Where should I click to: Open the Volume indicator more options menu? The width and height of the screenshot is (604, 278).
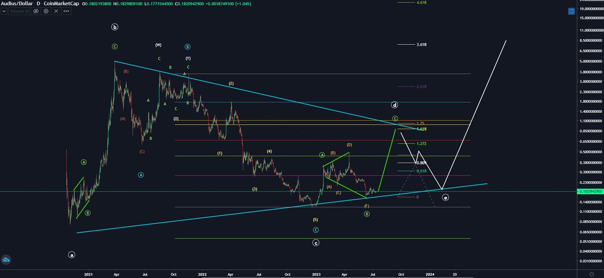coord(66,11)
